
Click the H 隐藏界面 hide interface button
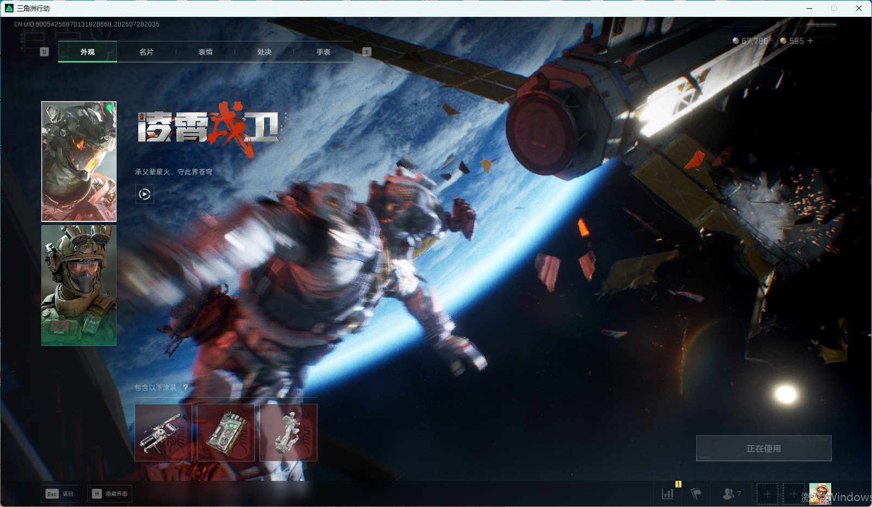point(109,494)
